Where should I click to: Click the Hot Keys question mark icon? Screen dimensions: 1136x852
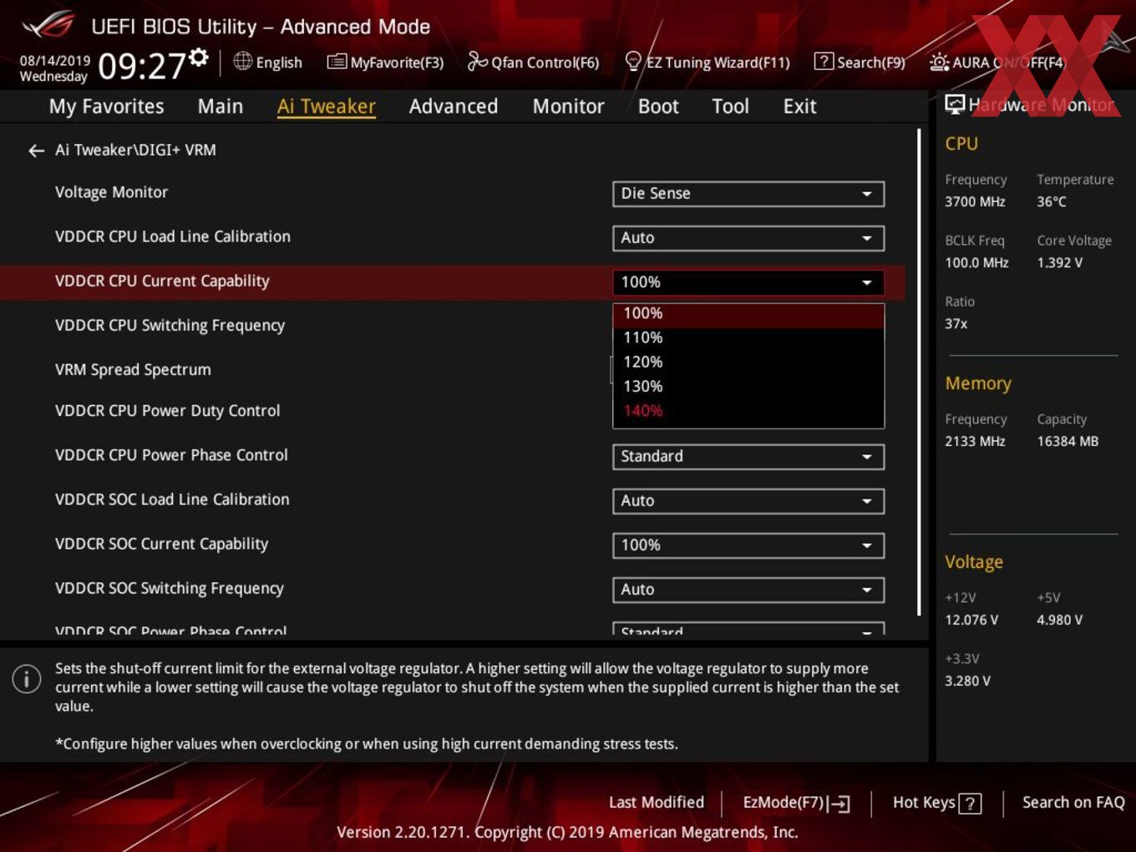(970, 804)
